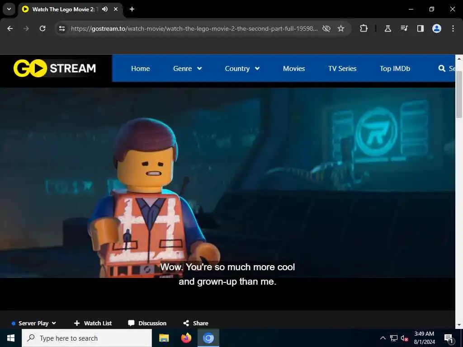Open the network status tray icon
The image size is (463, 347).
(x=394, y=338)
